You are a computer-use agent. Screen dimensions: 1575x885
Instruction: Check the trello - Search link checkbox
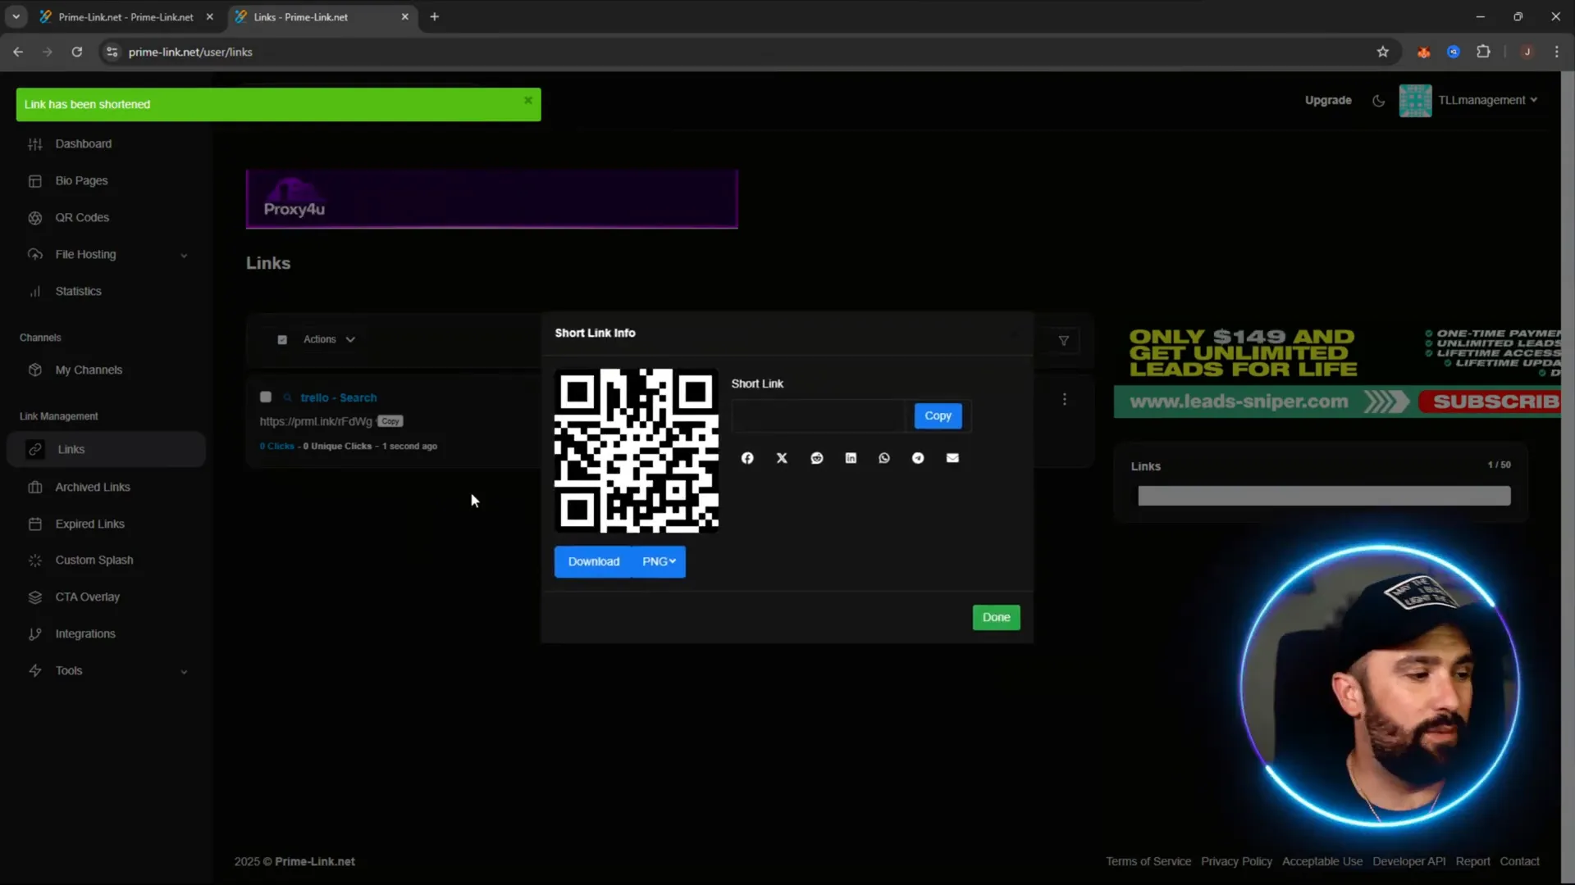(x=266, y=397)
